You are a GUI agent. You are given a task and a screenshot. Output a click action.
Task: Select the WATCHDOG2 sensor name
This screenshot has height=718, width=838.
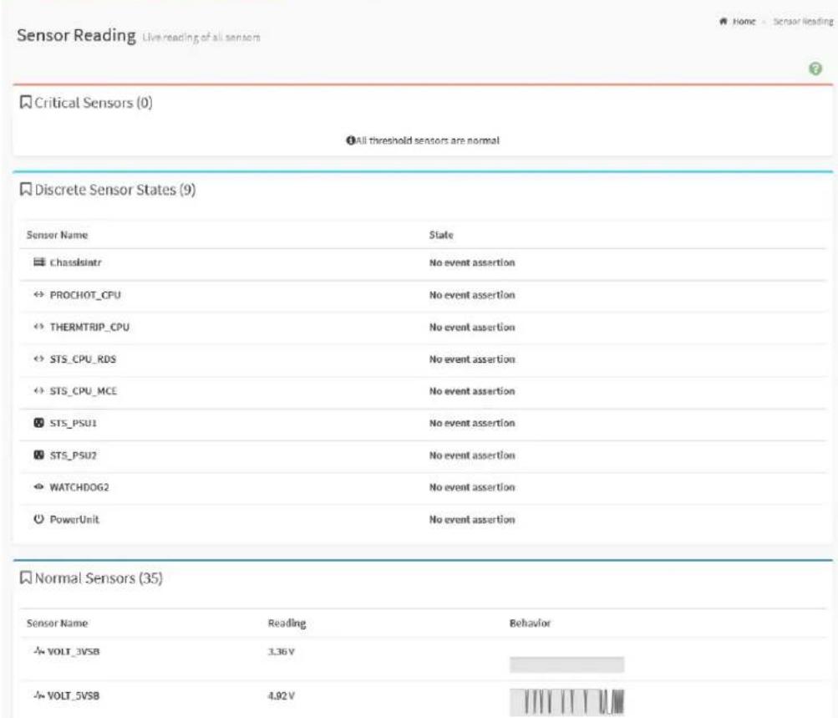pos(79,487)
